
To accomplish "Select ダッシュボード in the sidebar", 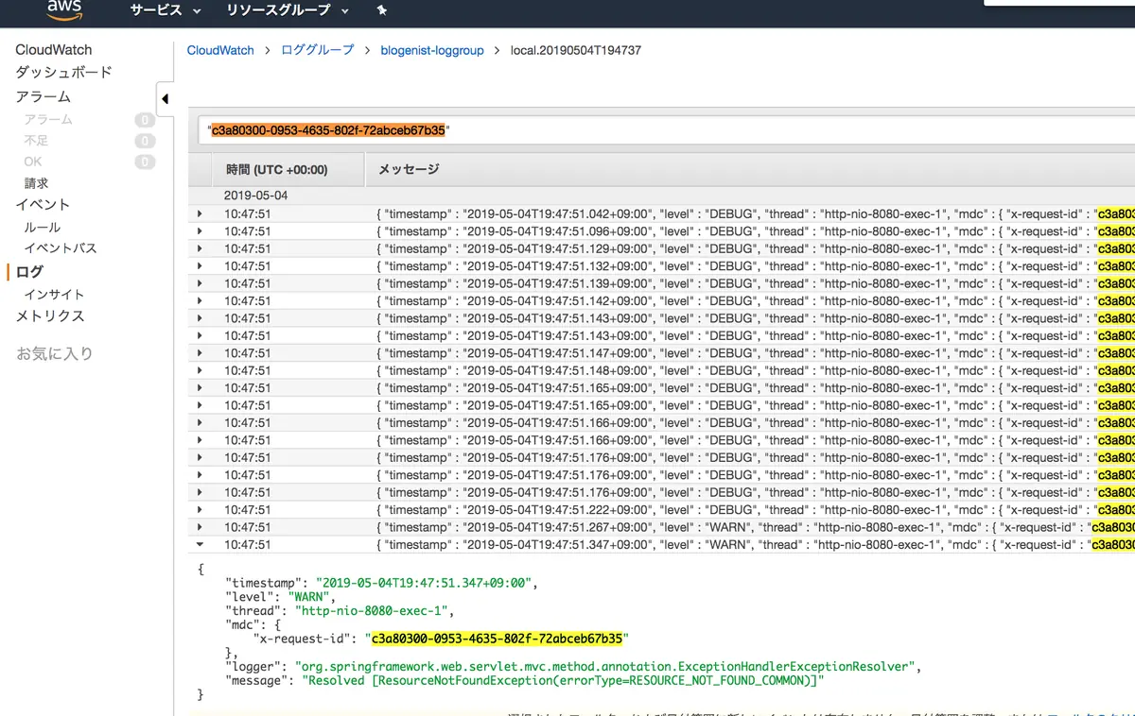I will pos(63,73).
